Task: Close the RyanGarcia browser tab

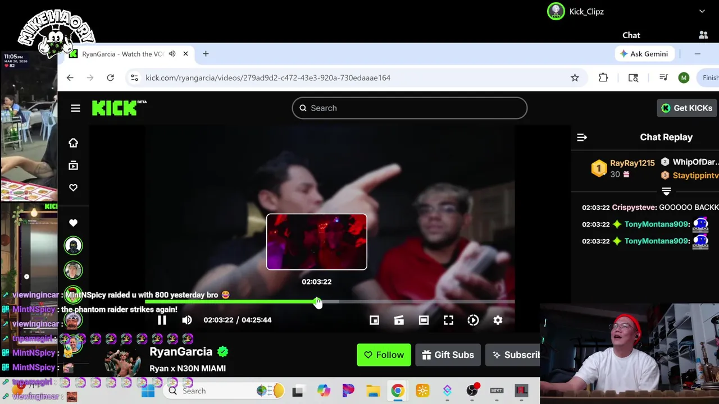Action: click(185, 54)
